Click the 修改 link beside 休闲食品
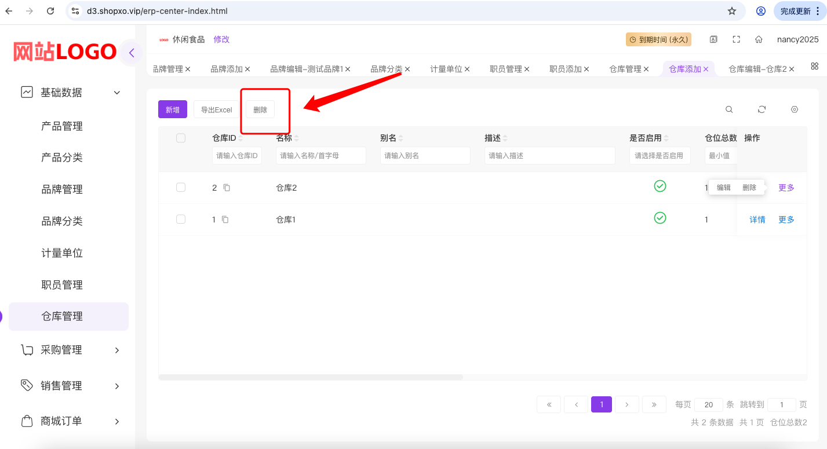 pyautogui.click(x=221, y=39)
